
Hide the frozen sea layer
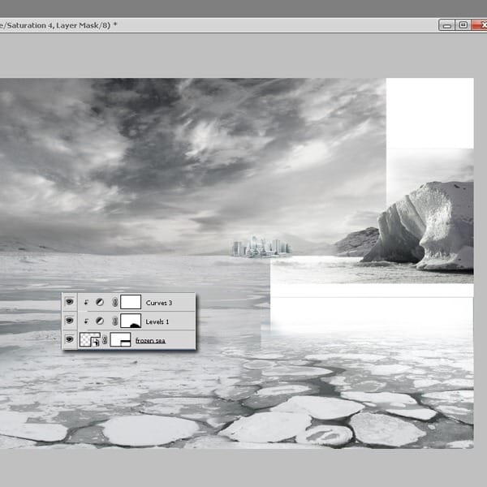tap(71, 341)
